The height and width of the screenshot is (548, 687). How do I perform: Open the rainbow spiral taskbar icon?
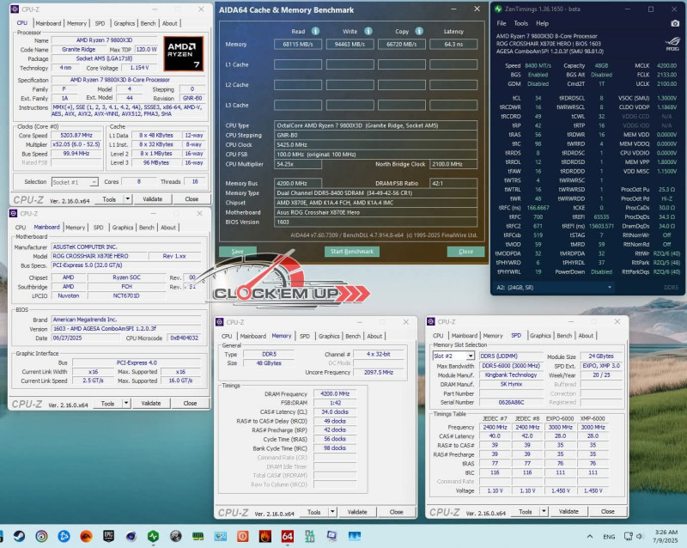point(41,536)
